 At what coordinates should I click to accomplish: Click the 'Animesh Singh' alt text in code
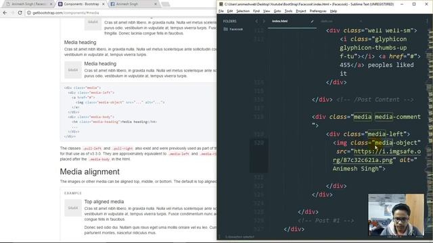356,169
